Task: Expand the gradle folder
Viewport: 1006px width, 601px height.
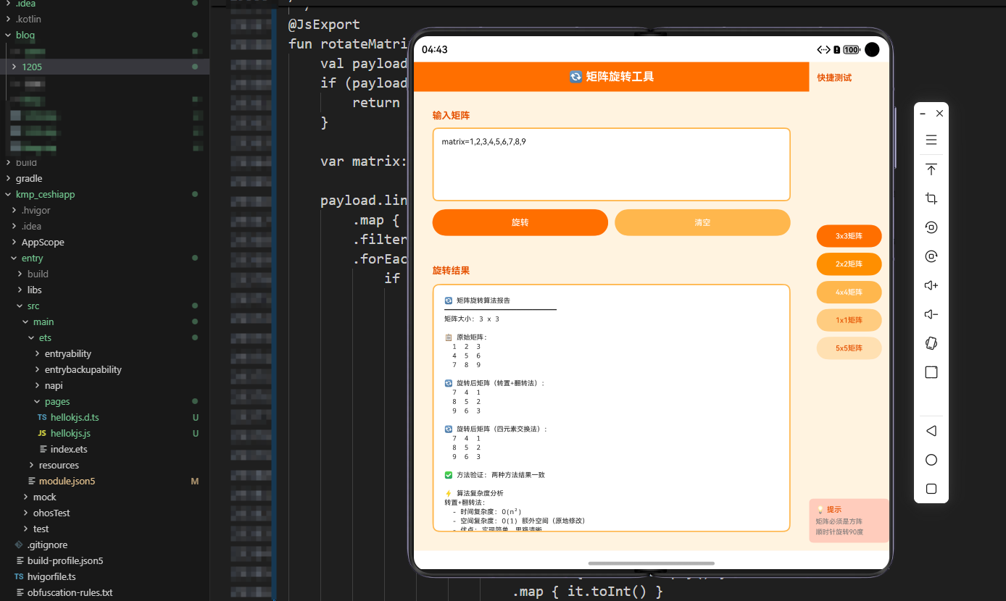Action: [x=8, y=178]
